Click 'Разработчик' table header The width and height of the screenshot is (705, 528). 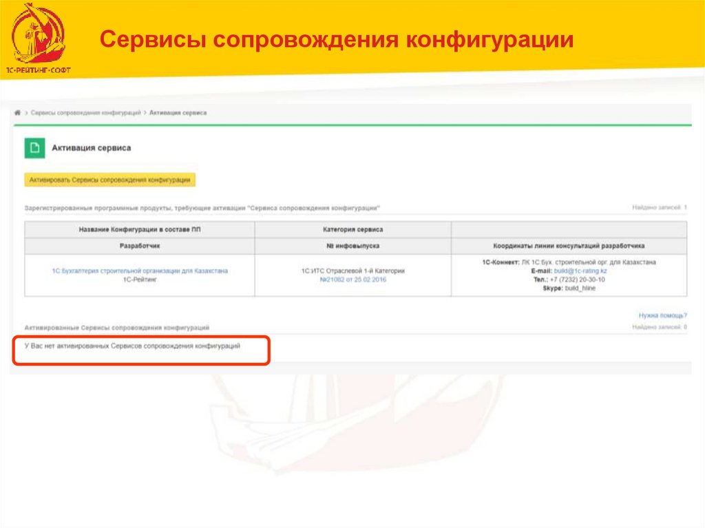tap(140, 246)
